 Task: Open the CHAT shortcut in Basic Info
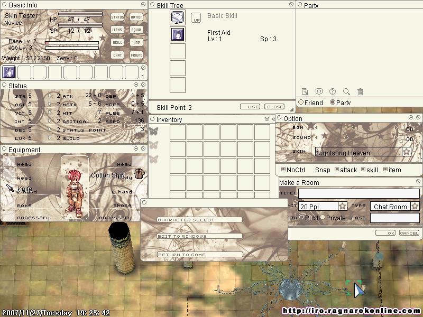tap(117, 55)
